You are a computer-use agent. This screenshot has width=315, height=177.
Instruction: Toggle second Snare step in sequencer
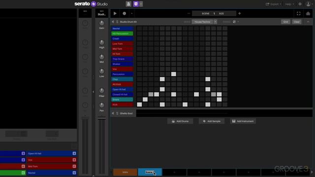[219, 99]
